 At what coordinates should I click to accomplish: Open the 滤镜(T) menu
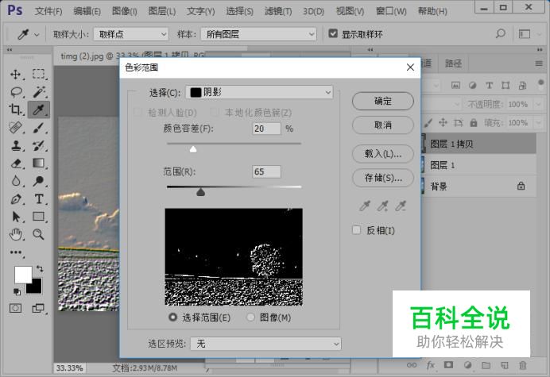tap(278, 11)
